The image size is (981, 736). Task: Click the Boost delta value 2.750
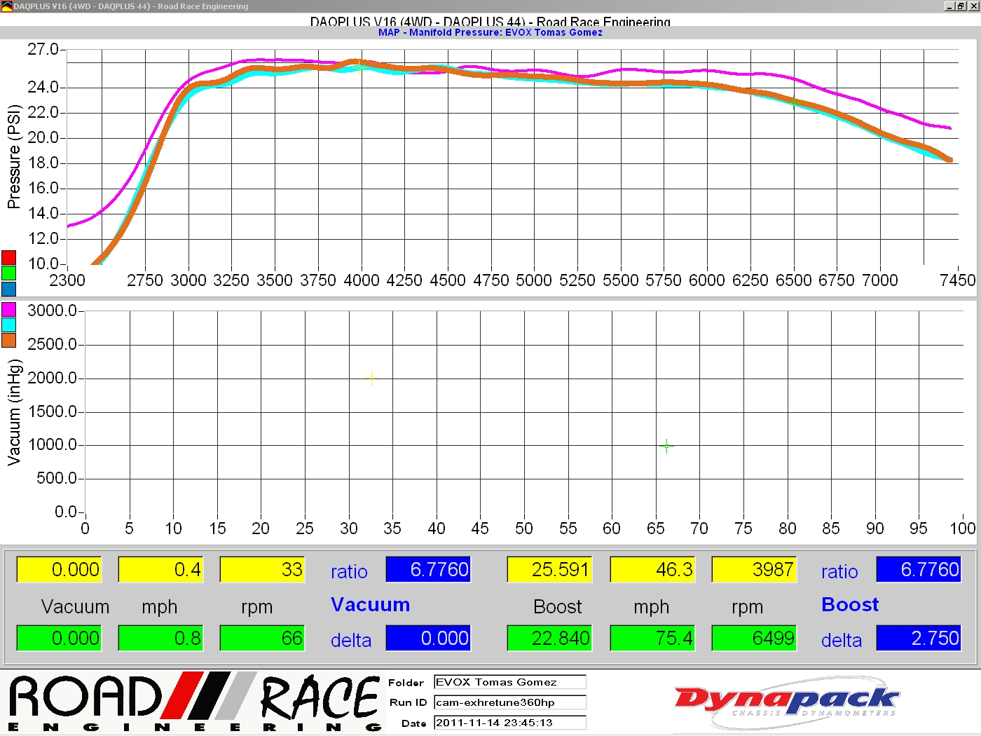pos(919,638)
